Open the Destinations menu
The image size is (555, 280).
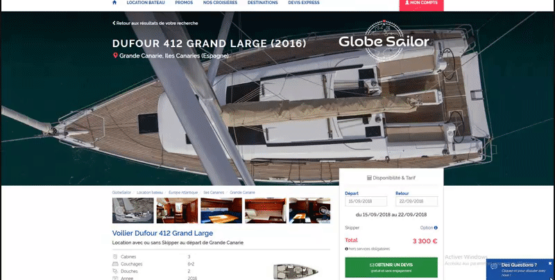[x=263, y=3]
